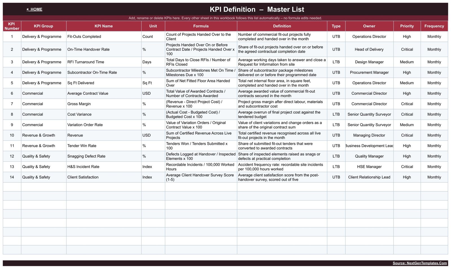Click the Procurement Manager owner cell

(x=369, y=72)
